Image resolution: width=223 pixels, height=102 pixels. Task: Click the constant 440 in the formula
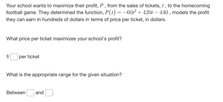164,13
